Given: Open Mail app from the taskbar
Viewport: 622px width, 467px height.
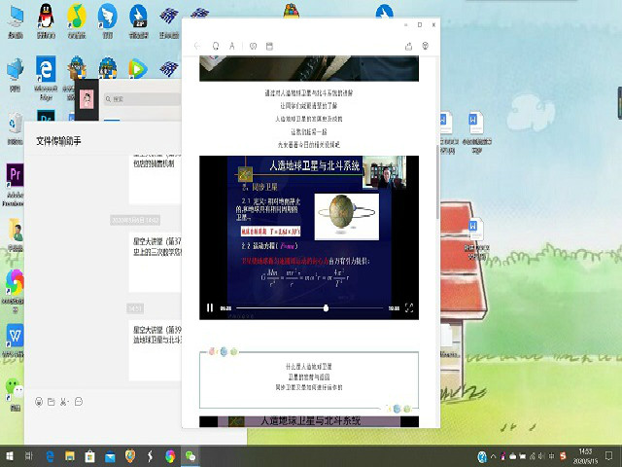Looking at the screenshot, I should coord(110,456).
